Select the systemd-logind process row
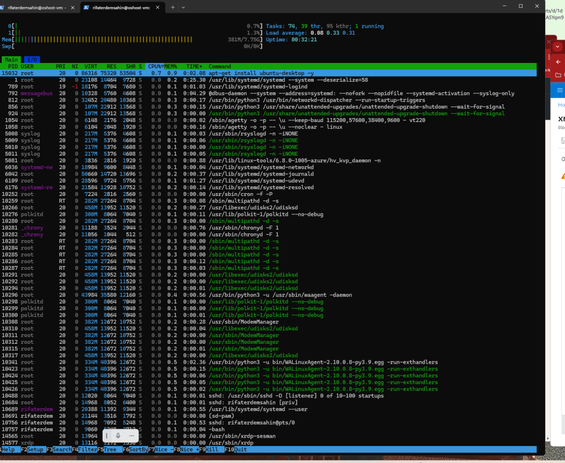This screenshot has width=565, height=463. coord(269,87)
